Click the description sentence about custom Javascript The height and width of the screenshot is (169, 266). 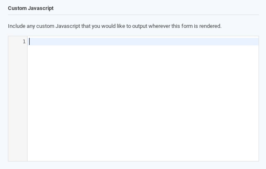point(115,26)
